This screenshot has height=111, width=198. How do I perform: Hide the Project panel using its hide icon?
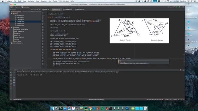pos(40,10)
